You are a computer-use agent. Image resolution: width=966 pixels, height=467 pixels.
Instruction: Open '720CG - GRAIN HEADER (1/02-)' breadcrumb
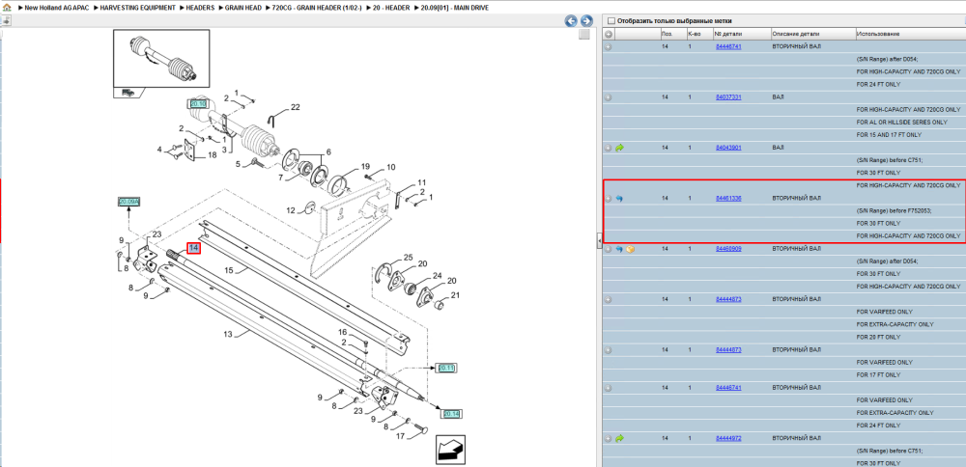click(317, 8)
